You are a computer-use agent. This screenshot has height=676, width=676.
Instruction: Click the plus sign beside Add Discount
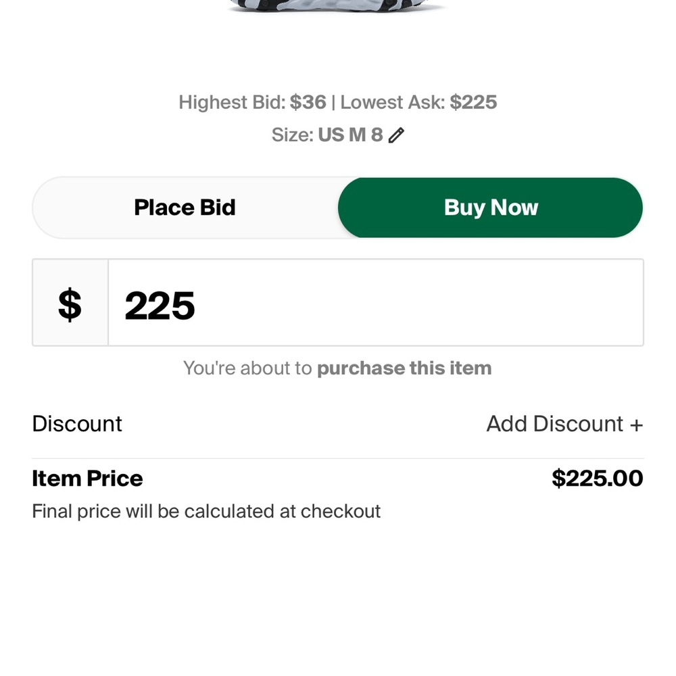tap(635, 425)
